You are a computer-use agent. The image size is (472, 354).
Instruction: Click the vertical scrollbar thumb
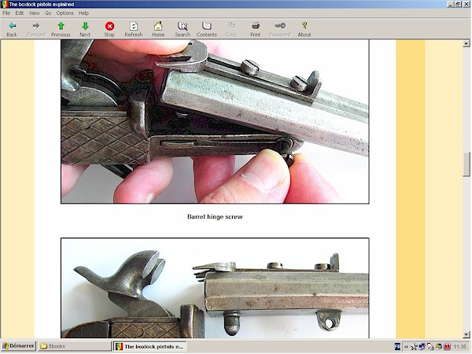pos(466,164)
